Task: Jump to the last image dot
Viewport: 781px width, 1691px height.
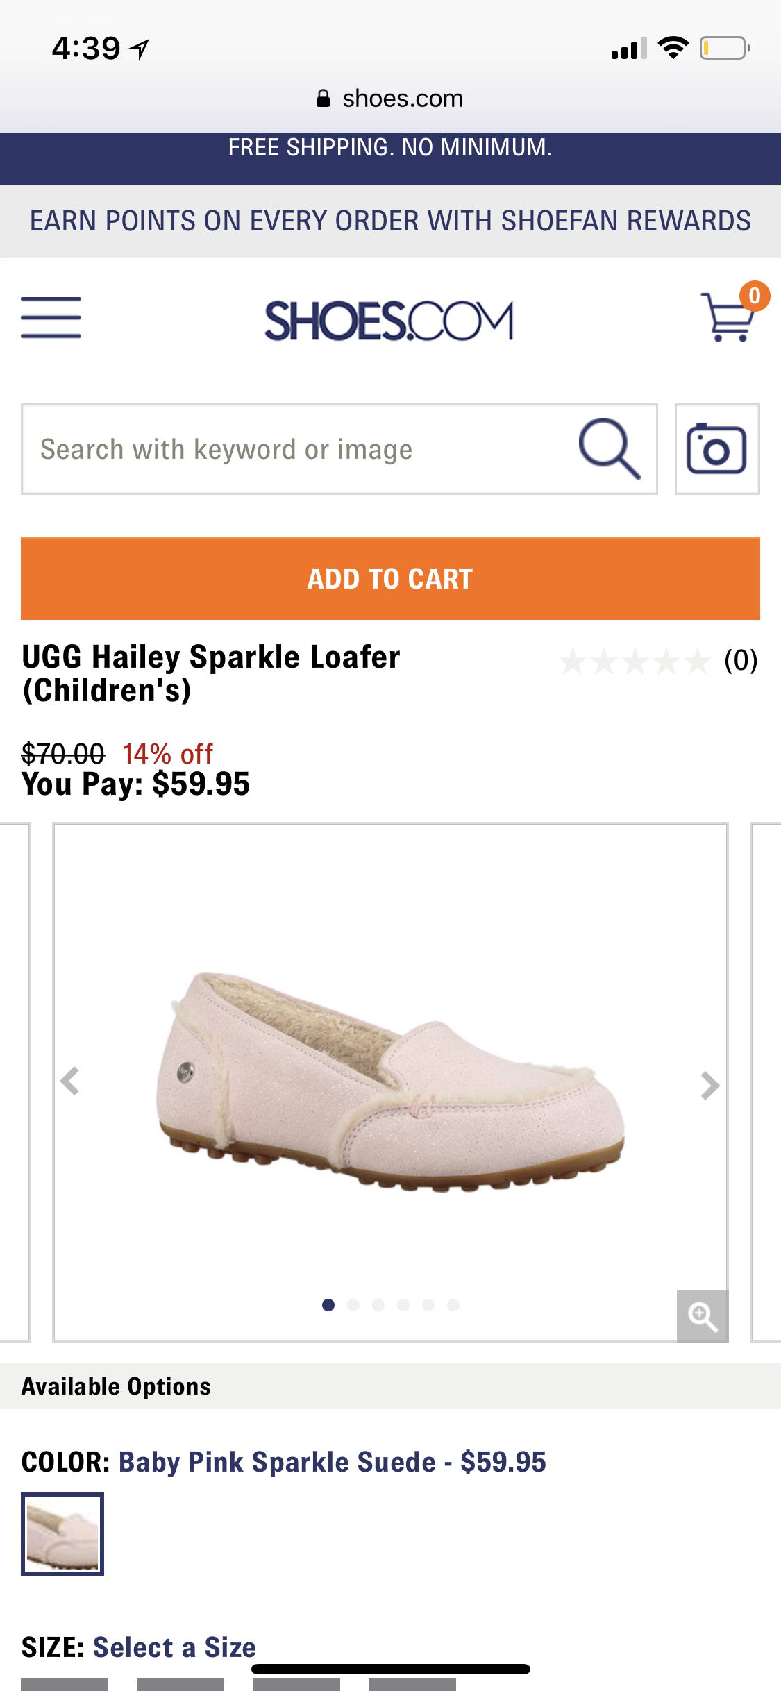Action: pyautogui.click(x=453, y=1305)
